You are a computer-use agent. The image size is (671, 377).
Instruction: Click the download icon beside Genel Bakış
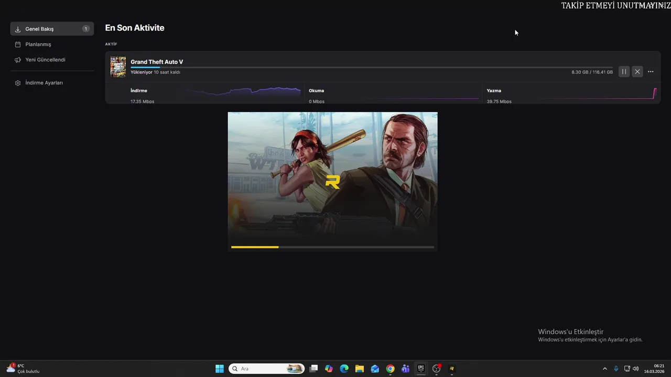[x=18, y=29]
